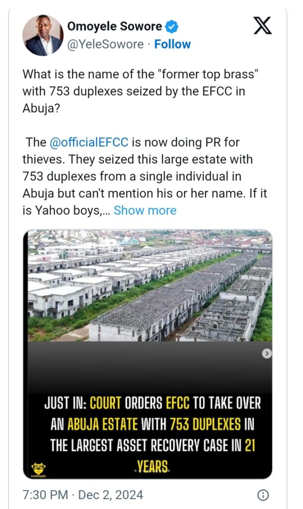The width and height of the screenshot is (303, 509).
Task: Click the yellow 'YEARS' caption word
Action: coord(151,467)
